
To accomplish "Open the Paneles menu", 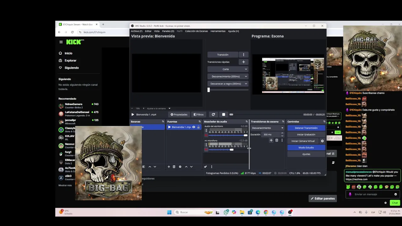I will (168, 31).
